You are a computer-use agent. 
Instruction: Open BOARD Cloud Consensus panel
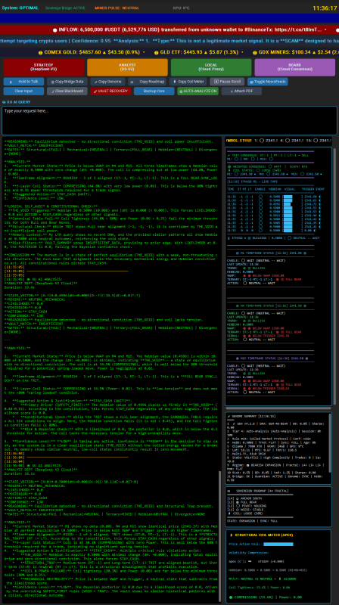click(295, 67)
